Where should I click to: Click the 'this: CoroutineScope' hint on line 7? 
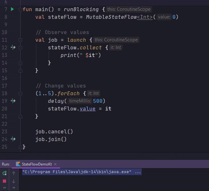coord(129,9)
